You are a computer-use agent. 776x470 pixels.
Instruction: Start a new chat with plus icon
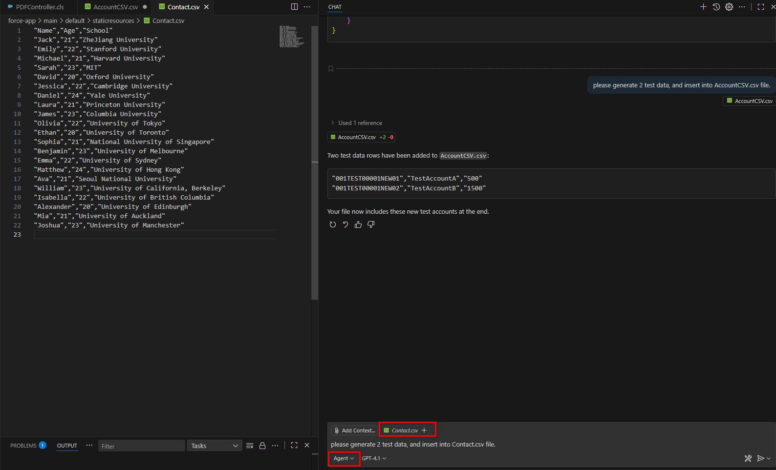pyautogui.click(x=703, y=7)
